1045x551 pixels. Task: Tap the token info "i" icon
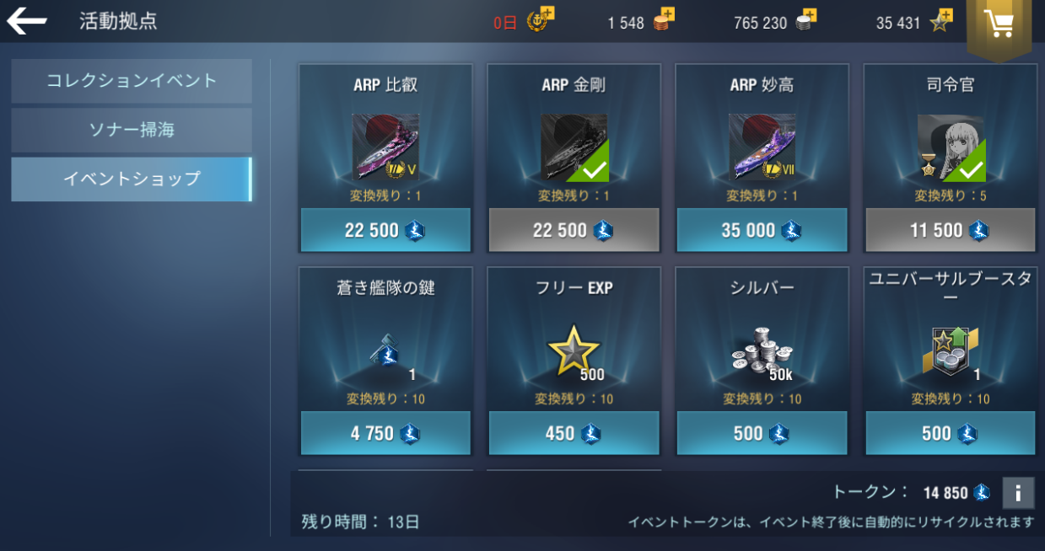point(1018,493)
